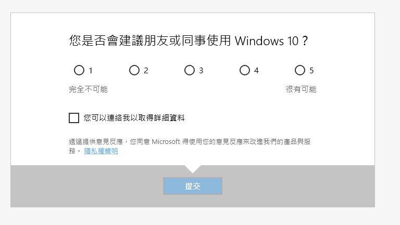Image resolution: width=400 pixels, height=225 pixels.
Task: Click the number label 4
Action: click(x=256, y=71)
